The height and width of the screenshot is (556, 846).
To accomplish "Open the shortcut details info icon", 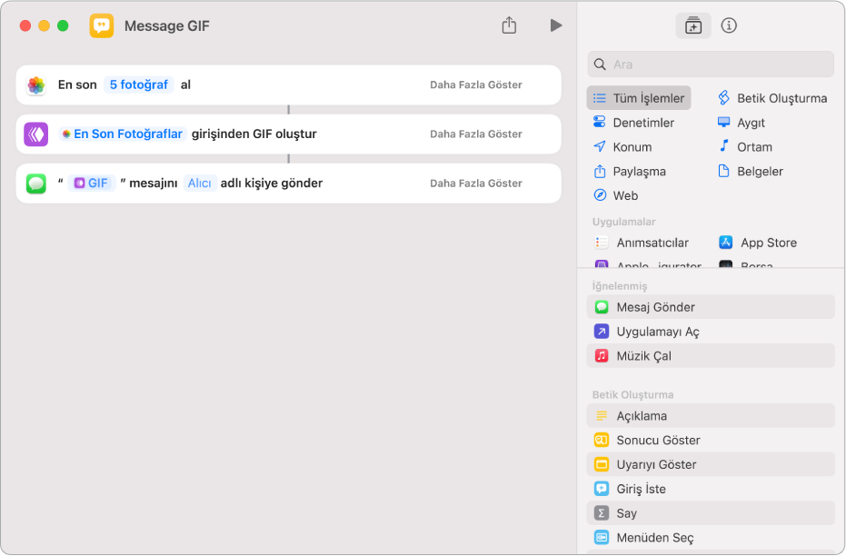I will 729,25.
